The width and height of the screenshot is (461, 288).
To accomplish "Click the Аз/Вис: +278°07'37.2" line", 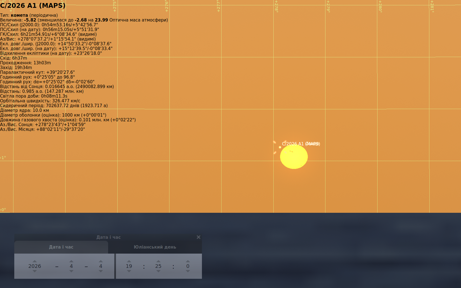I will [48, 39].
